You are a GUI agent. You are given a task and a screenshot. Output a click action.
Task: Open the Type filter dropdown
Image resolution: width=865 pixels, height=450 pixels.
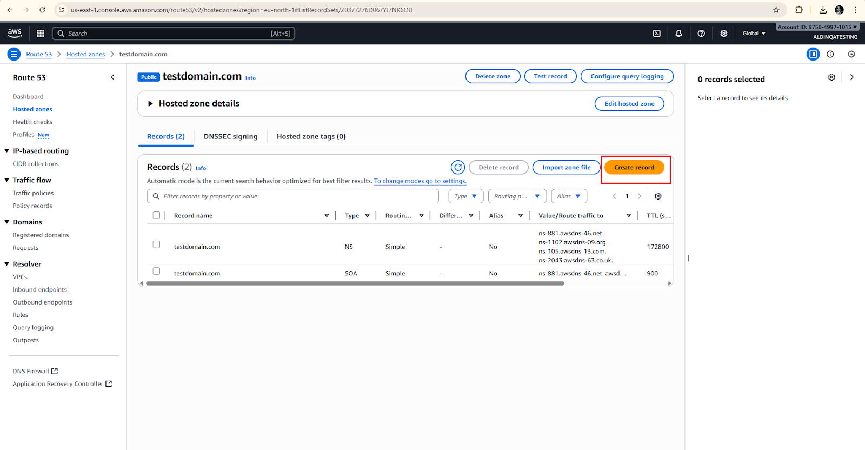click(x=465, y=196)
